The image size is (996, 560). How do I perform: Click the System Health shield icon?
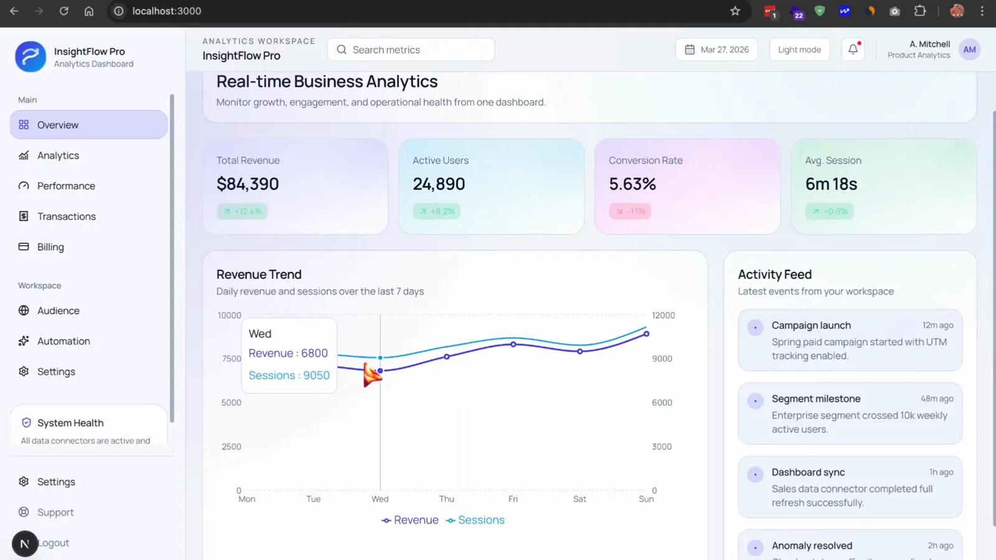(26, 423)
